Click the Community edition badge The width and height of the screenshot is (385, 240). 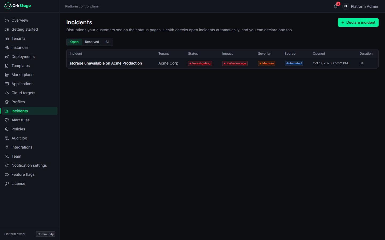46,234
